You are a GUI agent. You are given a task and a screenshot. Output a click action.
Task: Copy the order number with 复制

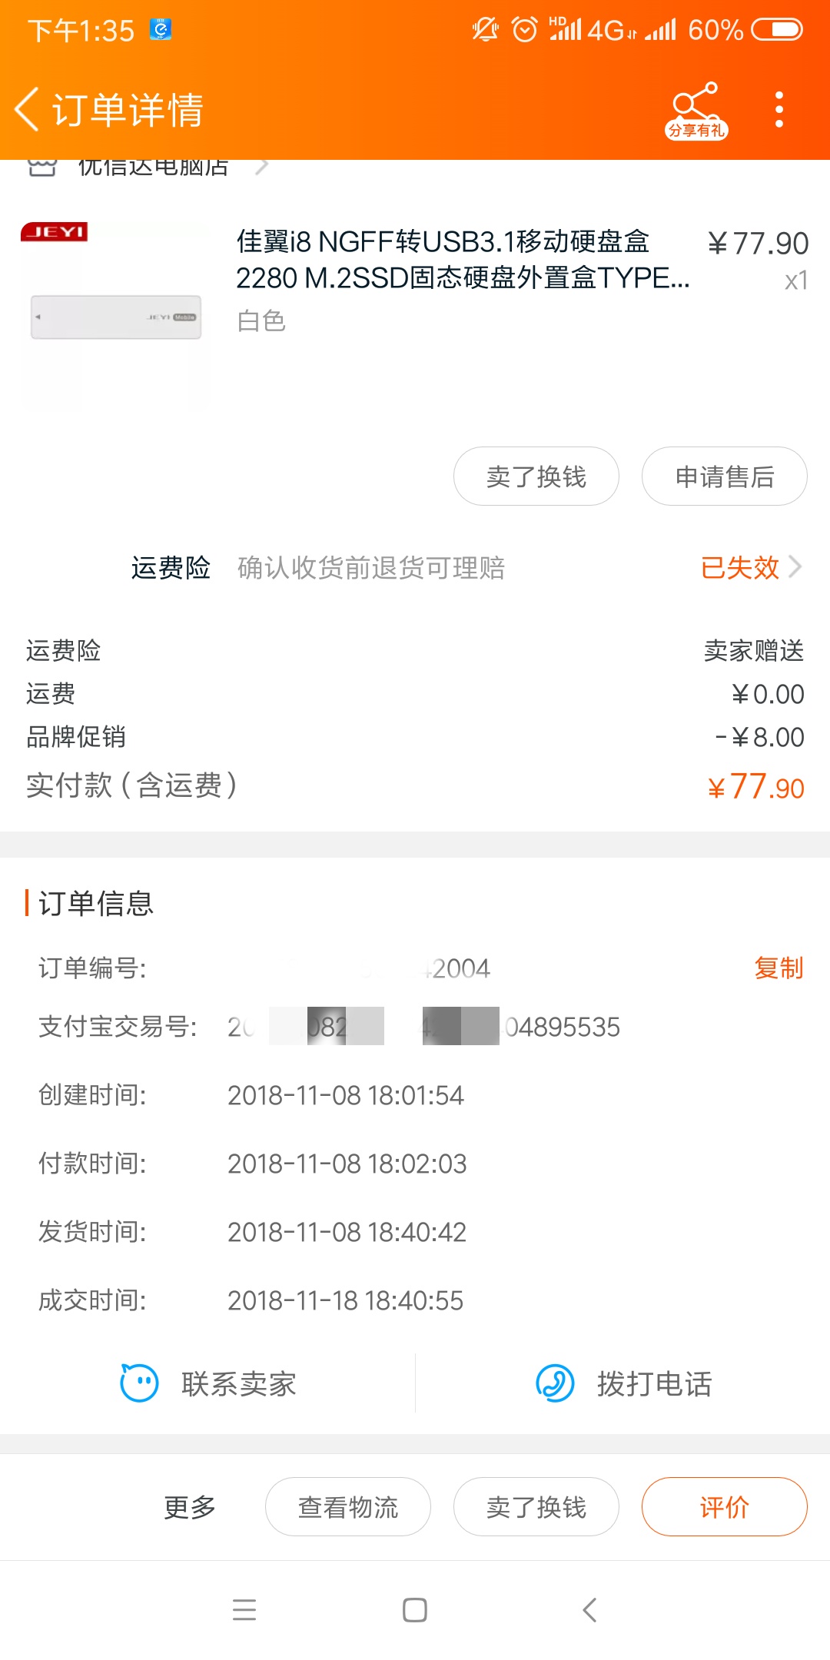tap(778, 968)
